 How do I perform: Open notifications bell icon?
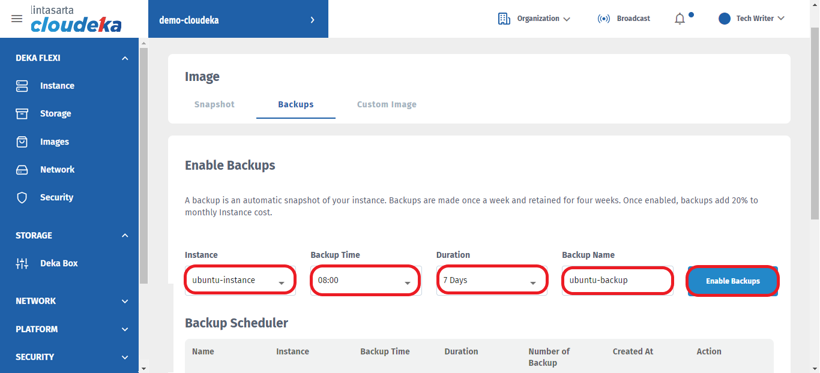(x=680, y=19)
